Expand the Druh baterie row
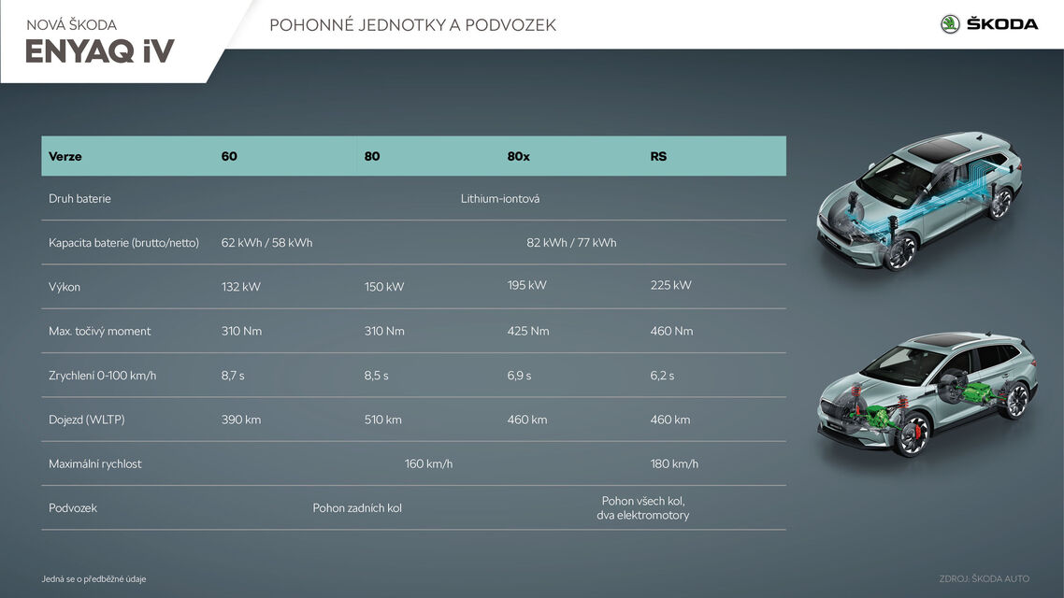The height and width of the screenshot is (598, 1064). tap(79, 198)
